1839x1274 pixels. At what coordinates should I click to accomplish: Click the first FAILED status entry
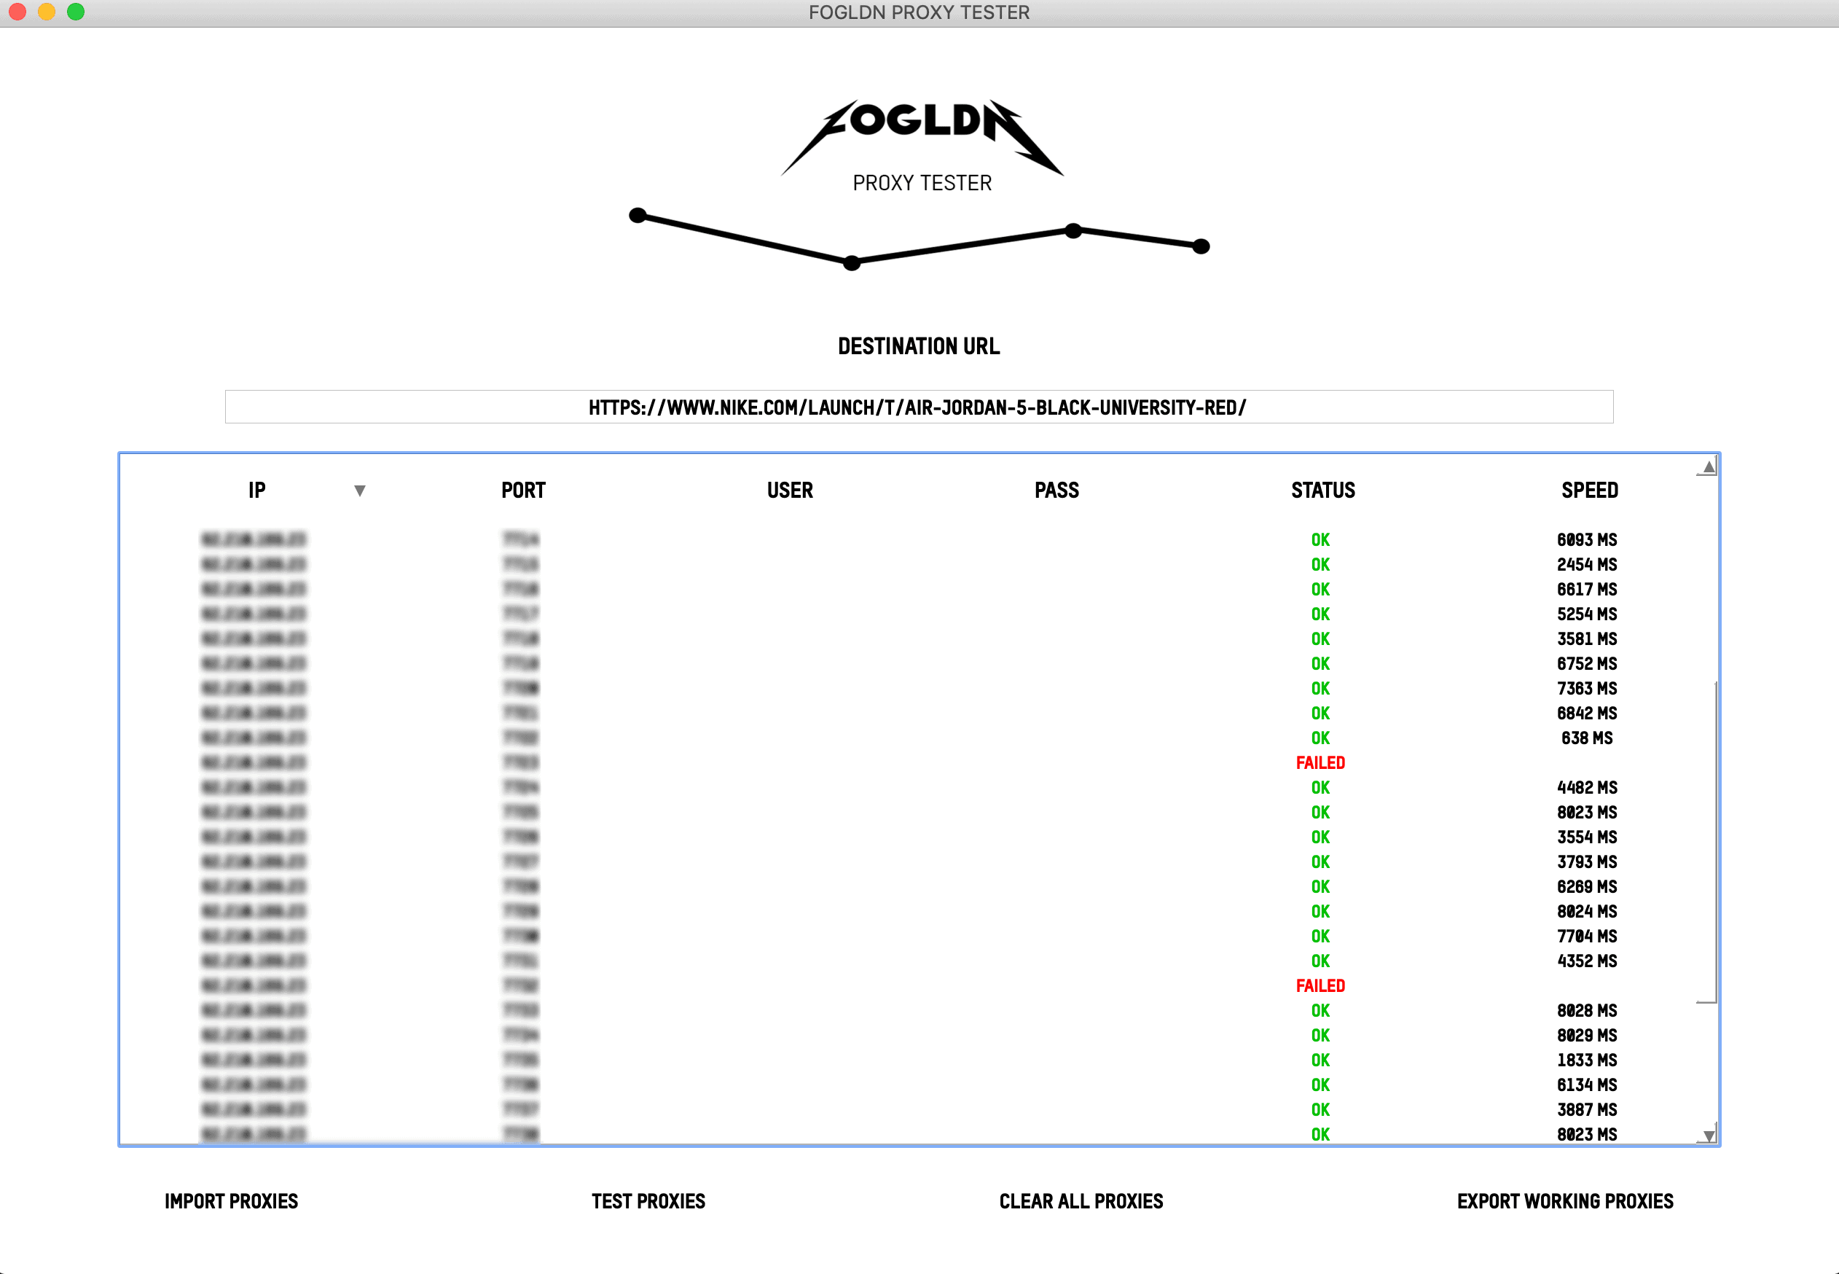tap(1320, 763)
